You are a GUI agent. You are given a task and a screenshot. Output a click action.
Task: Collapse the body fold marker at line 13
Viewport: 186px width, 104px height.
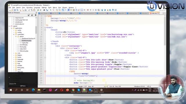coord(45,44)
